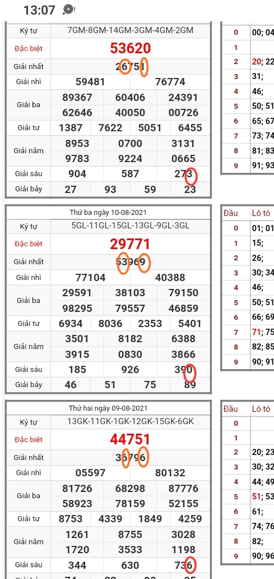274x579 pixels.
Task: Select the special prize number 29771
Action: click(x=130, y=244)
